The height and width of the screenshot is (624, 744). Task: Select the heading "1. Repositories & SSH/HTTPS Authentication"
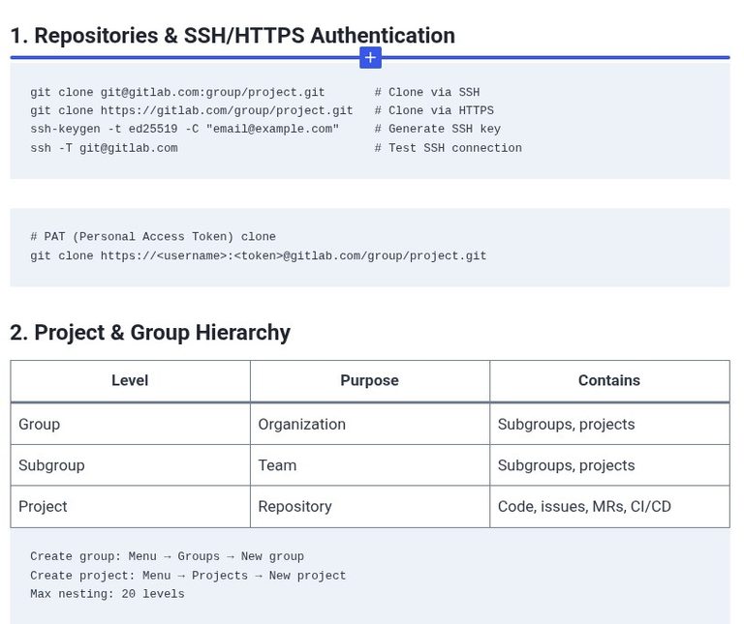pos(232,36)
